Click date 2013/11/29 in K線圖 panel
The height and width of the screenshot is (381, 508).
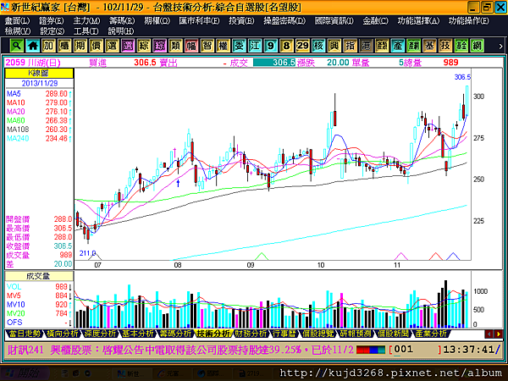[x=40, y=83]
